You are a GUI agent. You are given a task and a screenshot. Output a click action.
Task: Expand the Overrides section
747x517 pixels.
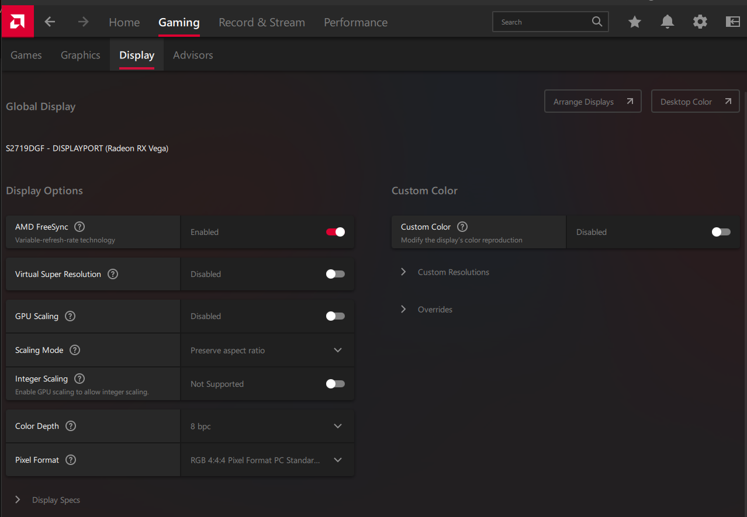coord(427,310)
